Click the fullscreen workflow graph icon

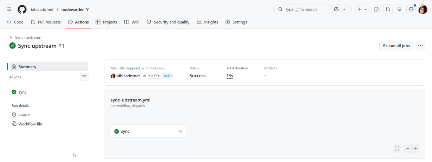point(397,149)
